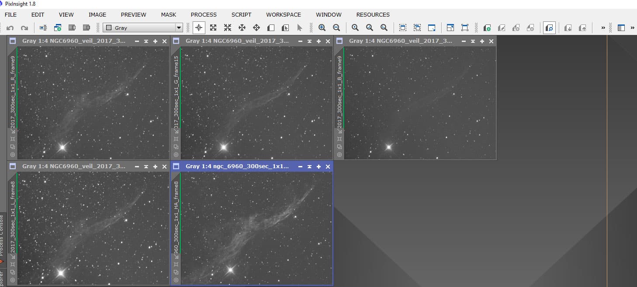
Task: Toggle the dashed-rectangle preview selection icon
Action: (x=403, y=28)
